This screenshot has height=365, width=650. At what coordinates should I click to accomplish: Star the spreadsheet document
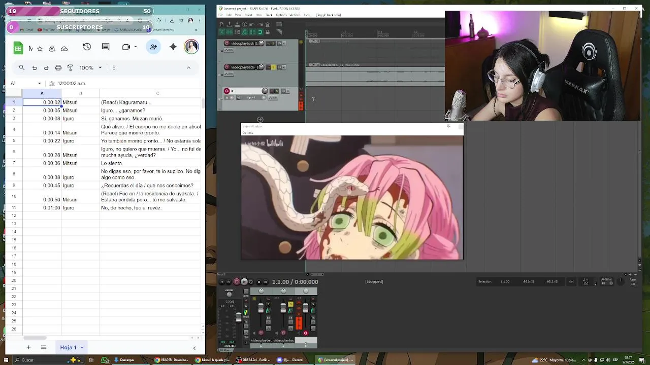pos(40,49)
